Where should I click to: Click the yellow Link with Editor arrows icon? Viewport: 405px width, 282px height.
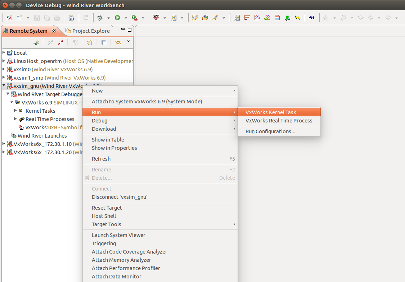coord(118,42)
